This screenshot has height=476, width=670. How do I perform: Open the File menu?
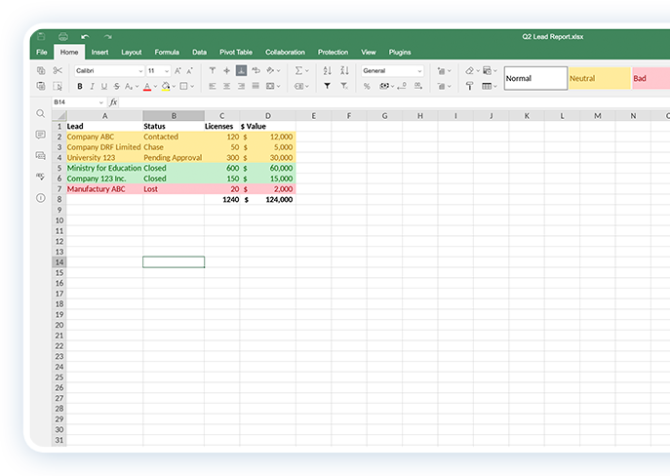click(42, 52)
